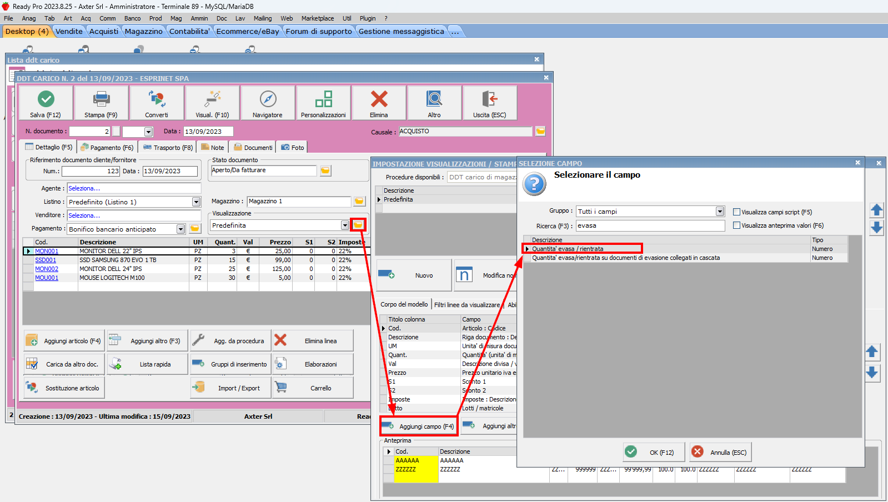Image resolution: width=888 pixels, height=502 pixels.
Task: Switch to the Pagamento (F6) tab
Action: click(107, 147)
